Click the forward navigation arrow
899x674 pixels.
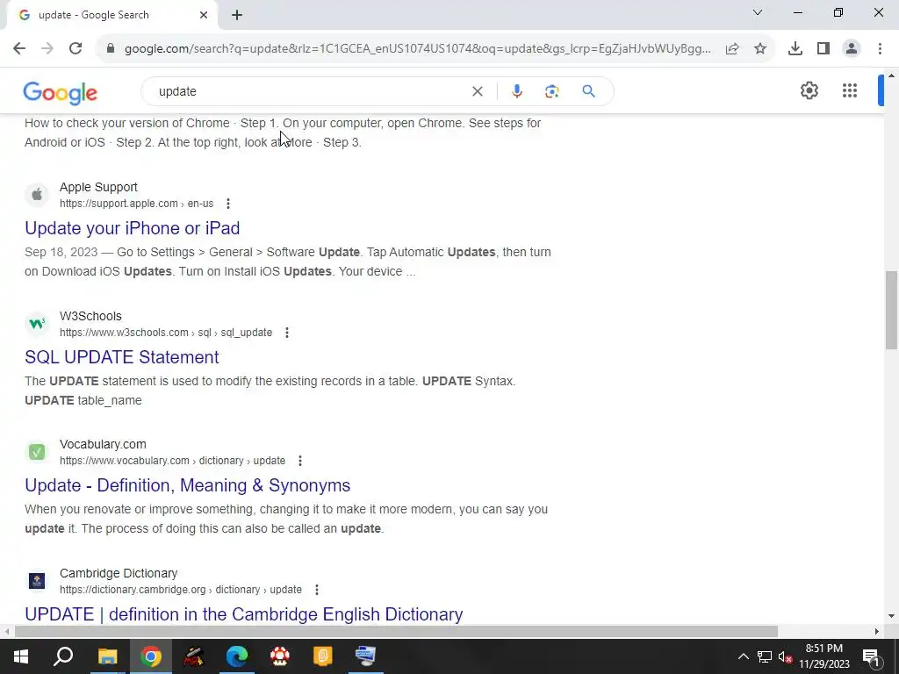[47, 49]
